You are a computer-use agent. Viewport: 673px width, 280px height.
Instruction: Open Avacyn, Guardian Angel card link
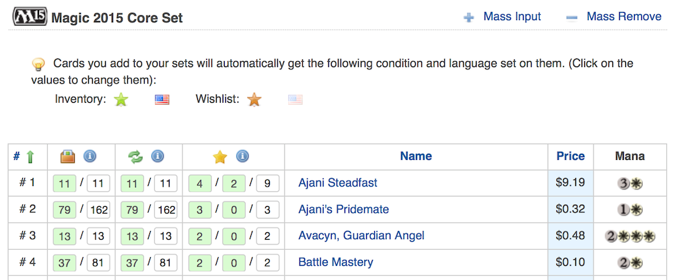pos(361,236)
